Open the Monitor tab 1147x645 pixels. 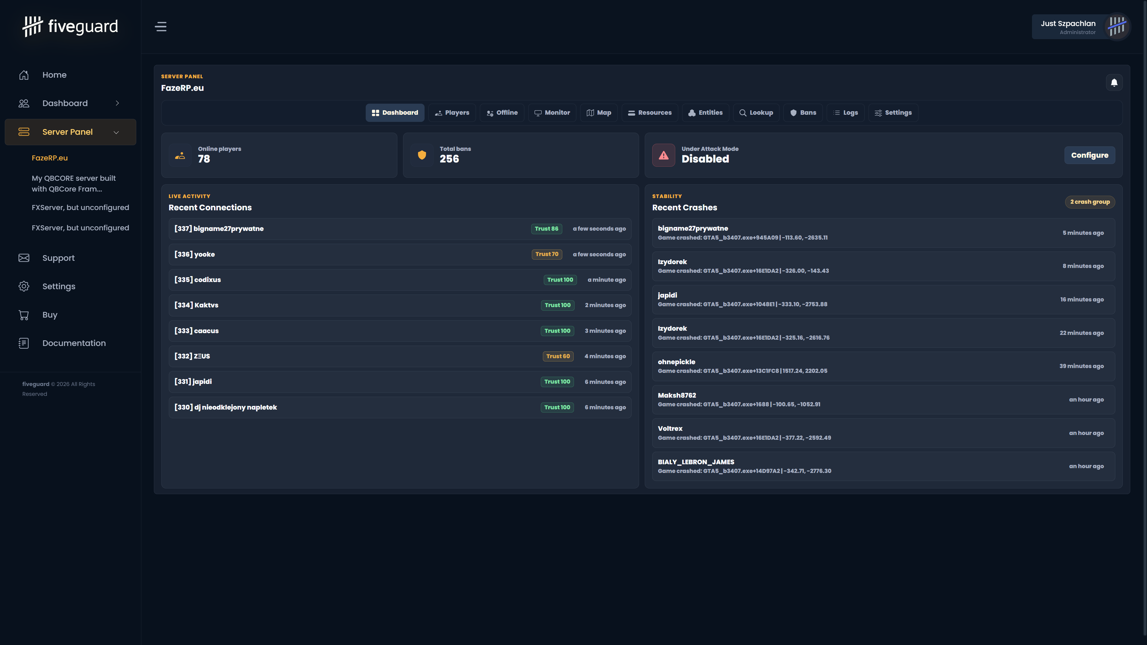[552, 113]
